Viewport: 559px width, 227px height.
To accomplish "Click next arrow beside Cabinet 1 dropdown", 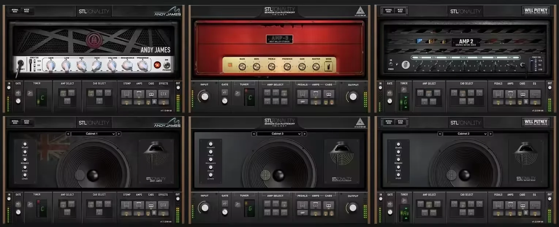I will click(x=119, y=134).
